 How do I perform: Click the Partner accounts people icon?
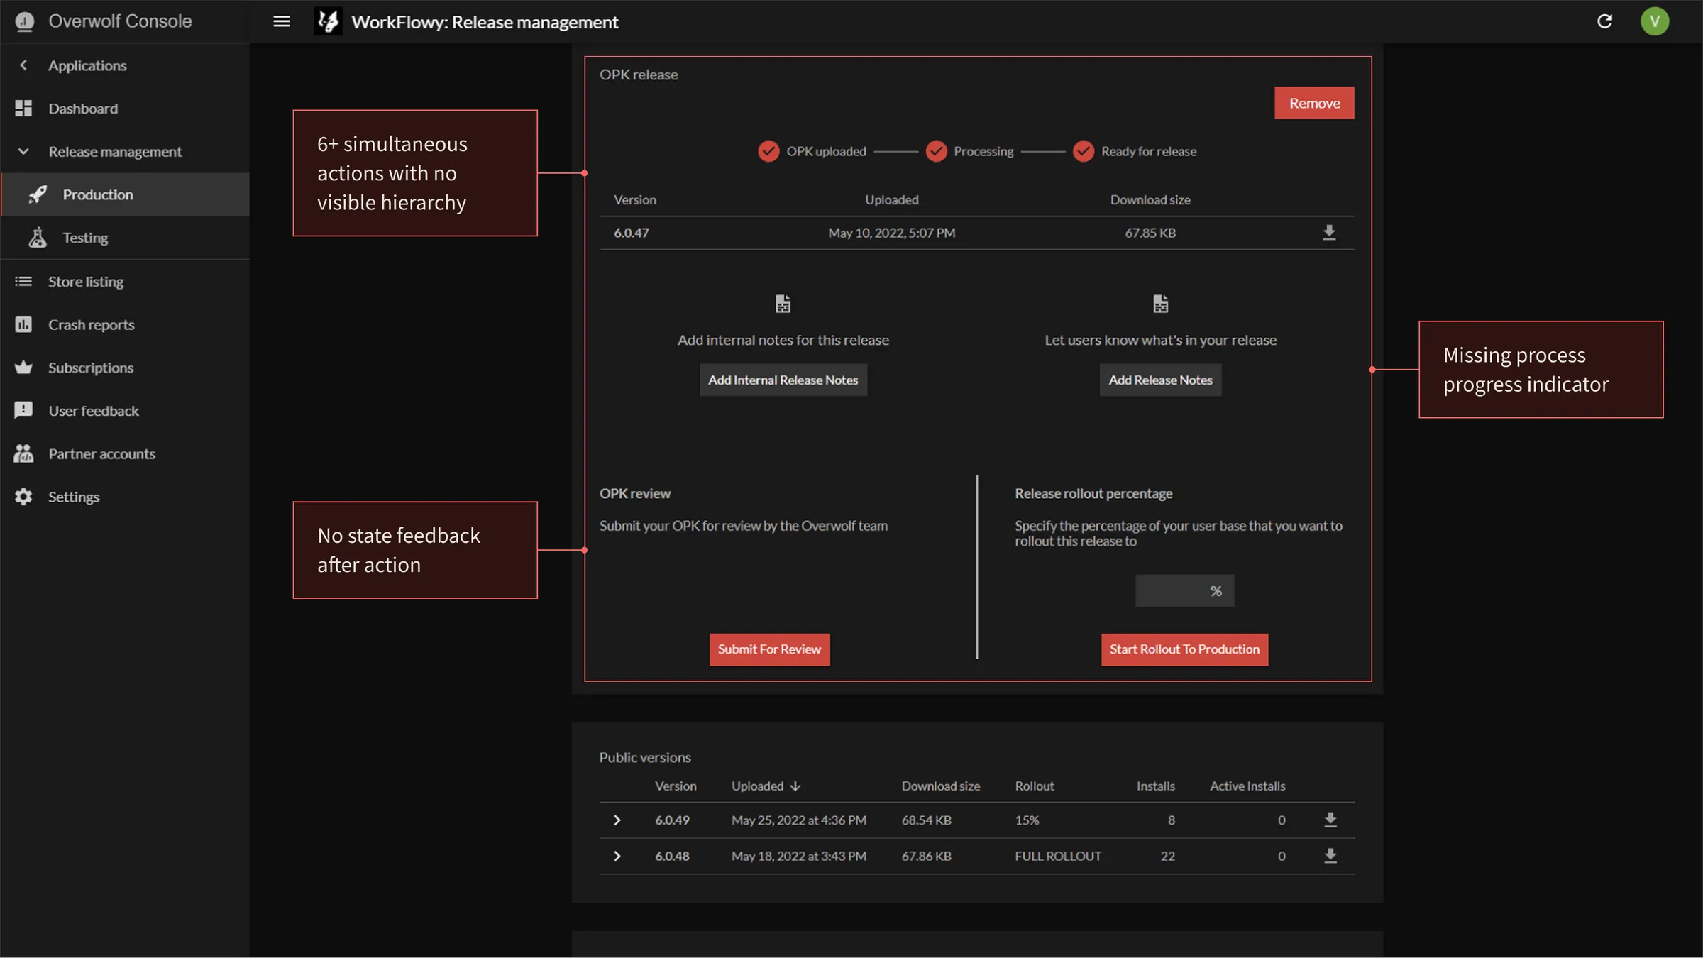pos(23,453)
